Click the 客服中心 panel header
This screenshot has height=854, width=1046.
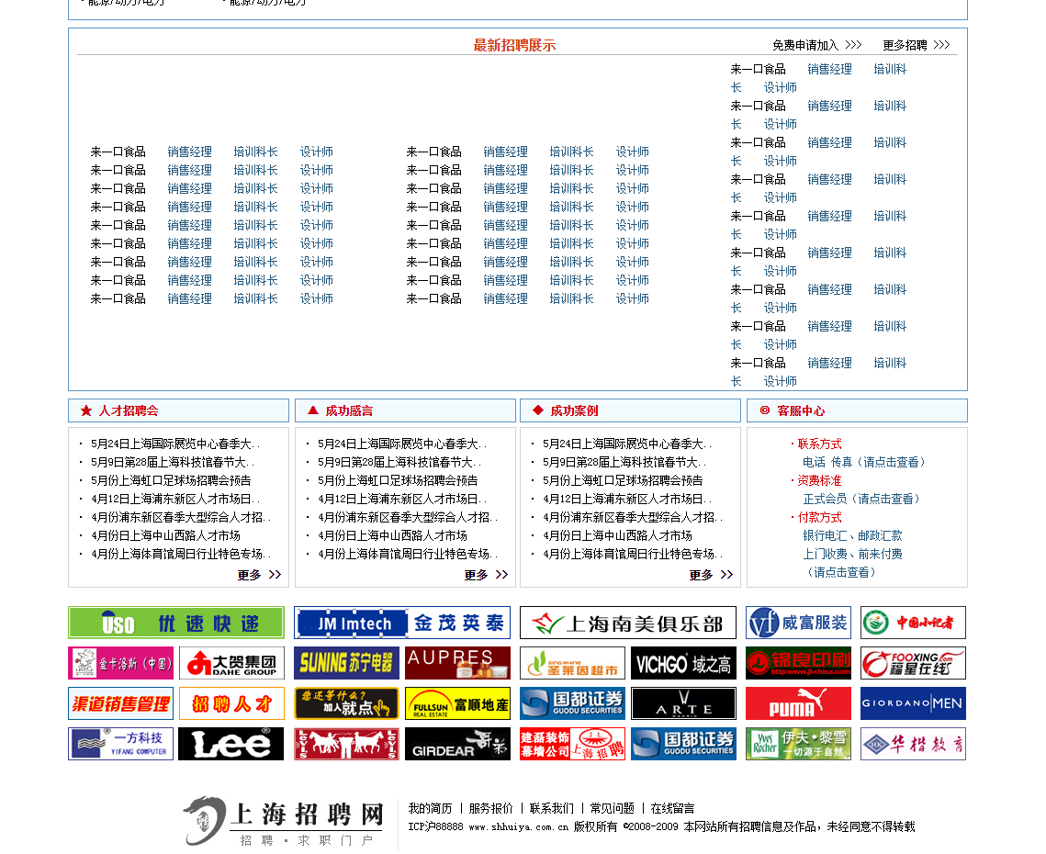(x=857, y=410)
